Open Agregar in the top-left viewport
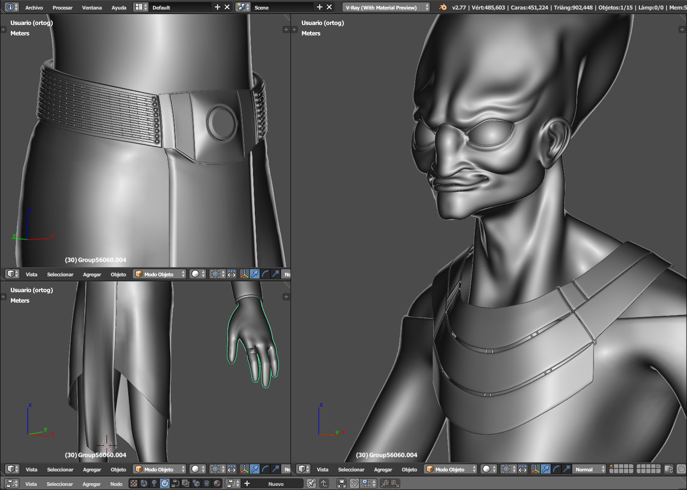Image resolution: width=687 pixels, height=490 pixels. coord(92,274)
